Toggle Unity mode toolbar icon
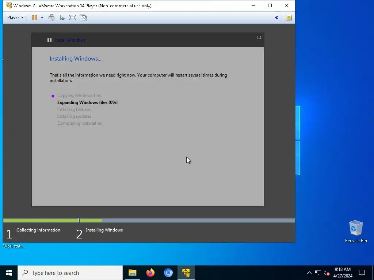 [x=84, y=17]
